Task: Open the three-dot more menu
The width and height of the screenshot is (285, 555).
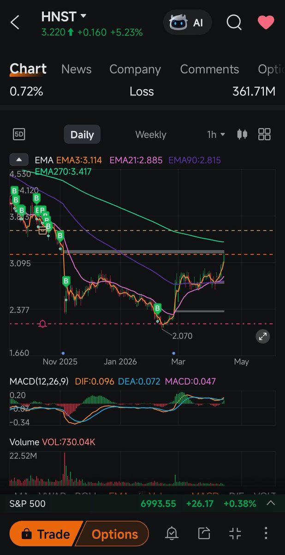Action: 266,534
